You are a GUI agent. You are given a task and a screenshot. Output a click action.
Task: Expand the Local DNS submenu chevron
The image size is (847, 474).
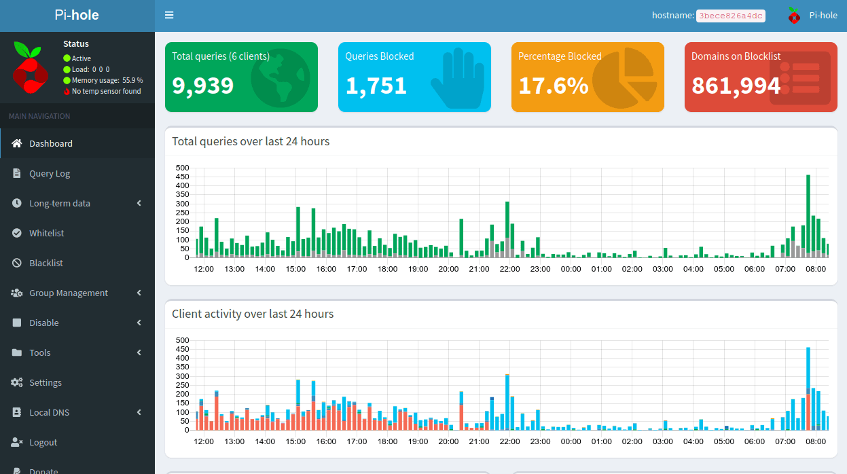point(139,412)
